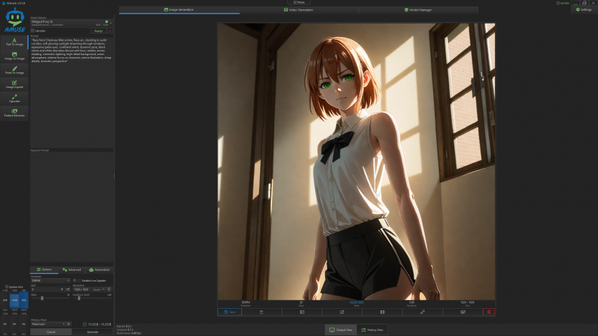Click the red delete trash icon below the image
This screenshot has height=336, width=598.
click(488, 312)
